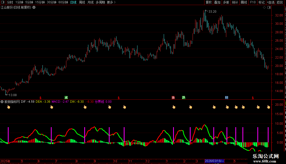The height and width of the screenshot is (164, 286).
Task: Switch to 60分钟 chart period
Action: tap(63, 2)
